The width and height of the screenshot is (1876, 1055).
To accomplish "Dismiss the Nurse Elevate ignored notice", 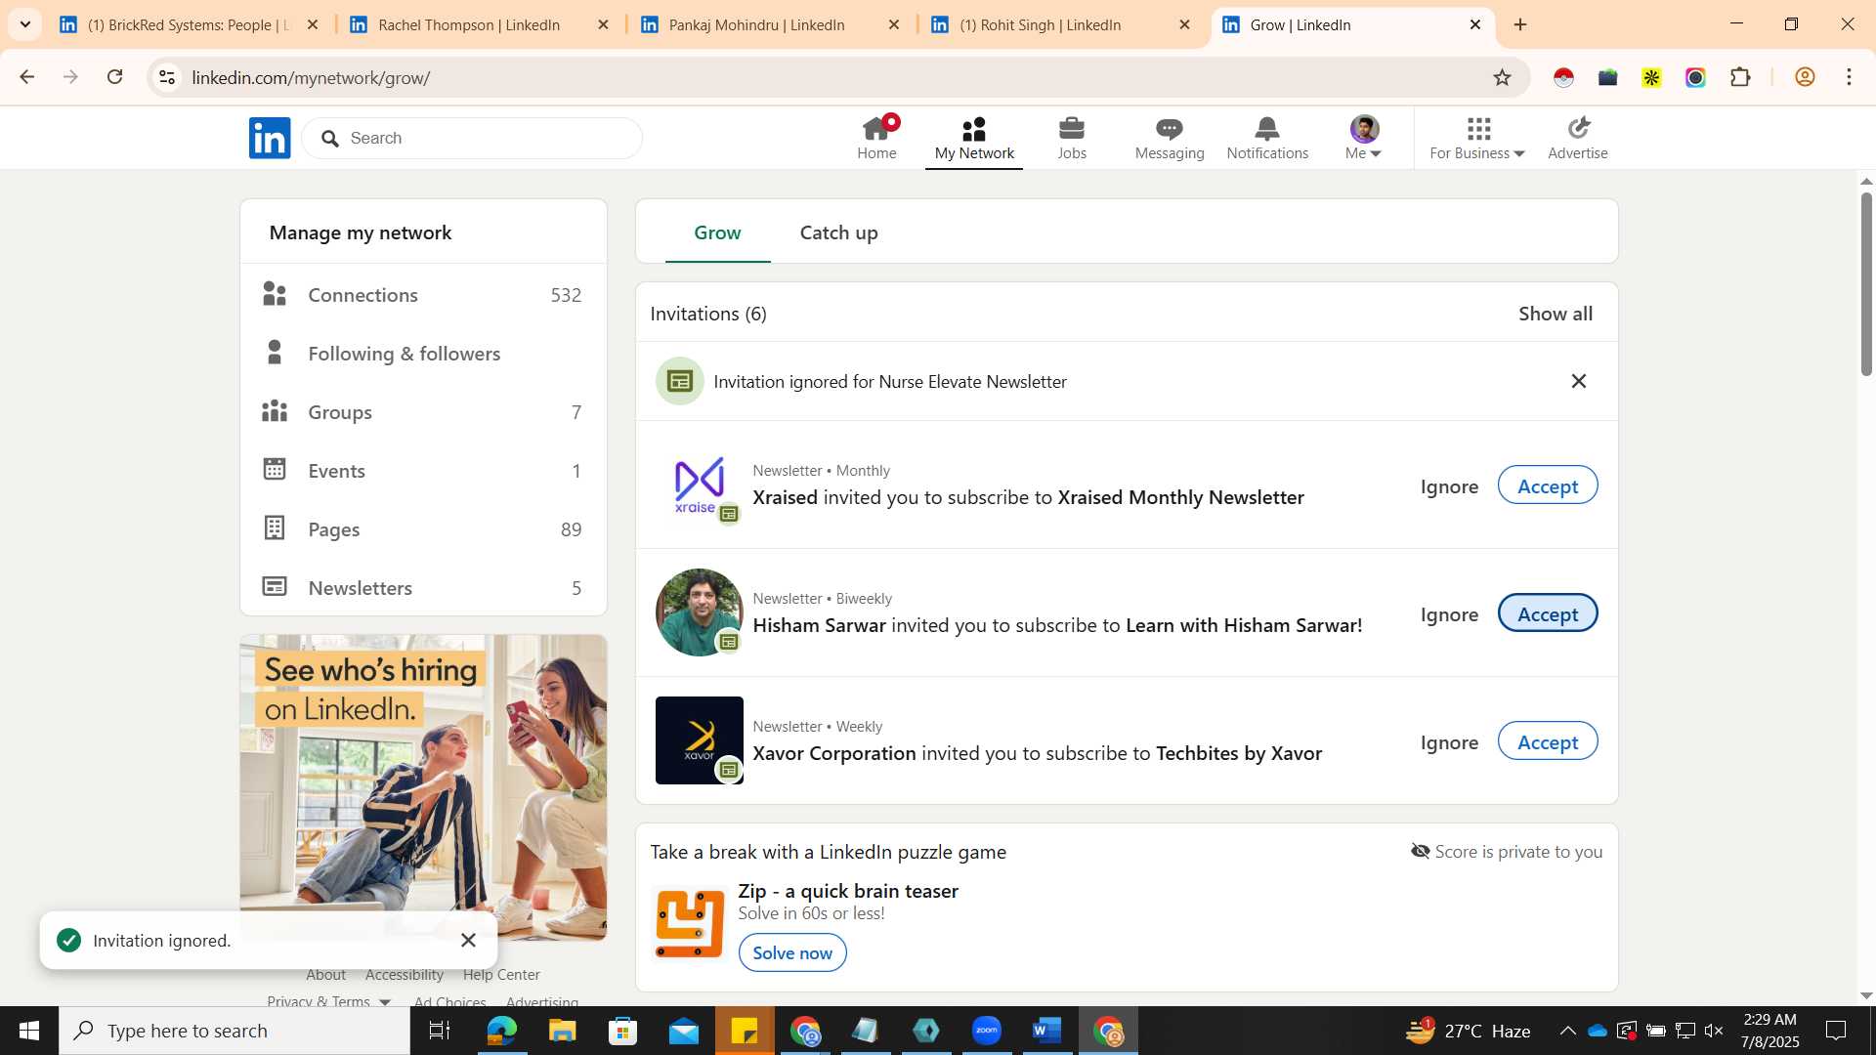I will click(1579, 381).
